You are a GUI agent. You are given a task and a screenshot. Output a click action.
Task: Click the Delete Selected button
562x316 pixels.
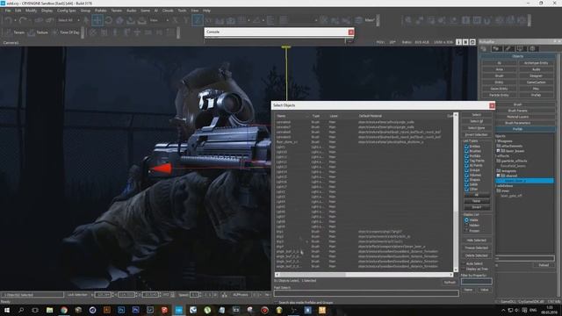coord(476,255)
